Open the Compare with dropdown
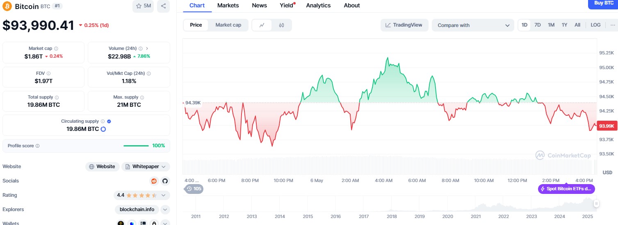 (x=472, y=25)
